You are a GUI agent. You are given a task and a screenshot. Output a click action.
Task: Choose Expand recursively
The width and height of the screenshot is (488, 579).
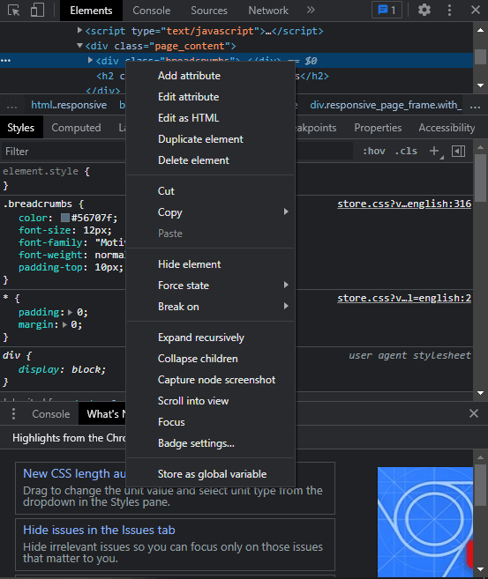tap(210, 338)
